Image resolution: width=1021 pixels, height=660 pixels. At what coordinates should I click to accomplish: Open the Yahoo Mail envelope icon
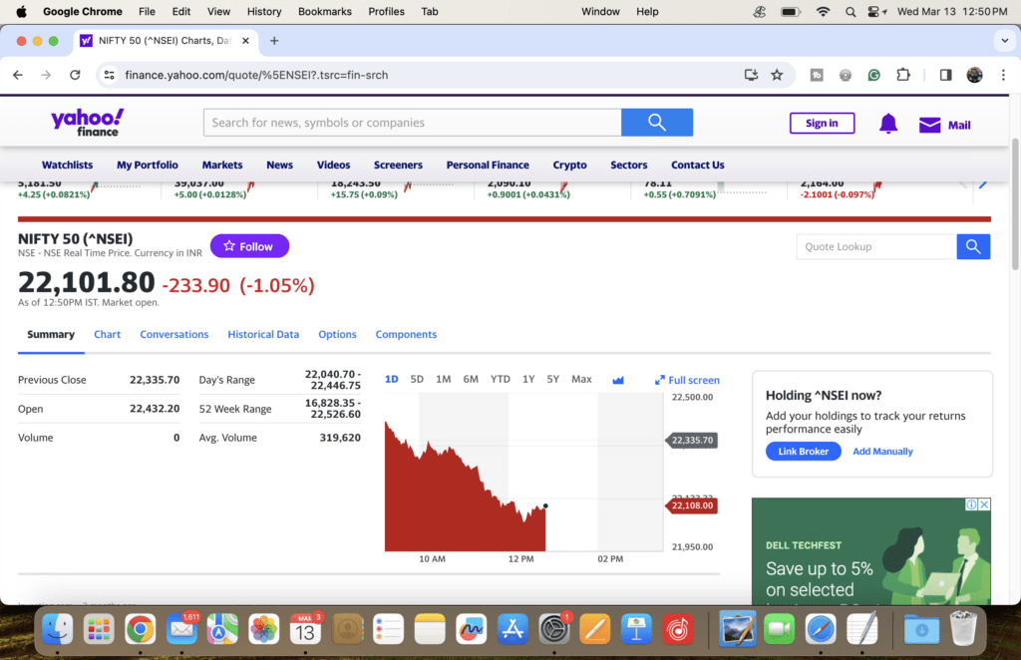pyautogui.click(x=929, y=125)
